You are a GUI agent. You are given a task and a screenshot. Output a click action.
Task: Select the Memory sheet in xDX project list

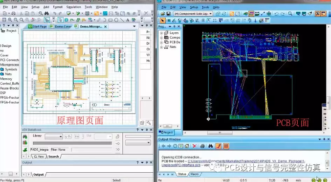(6, 79)
